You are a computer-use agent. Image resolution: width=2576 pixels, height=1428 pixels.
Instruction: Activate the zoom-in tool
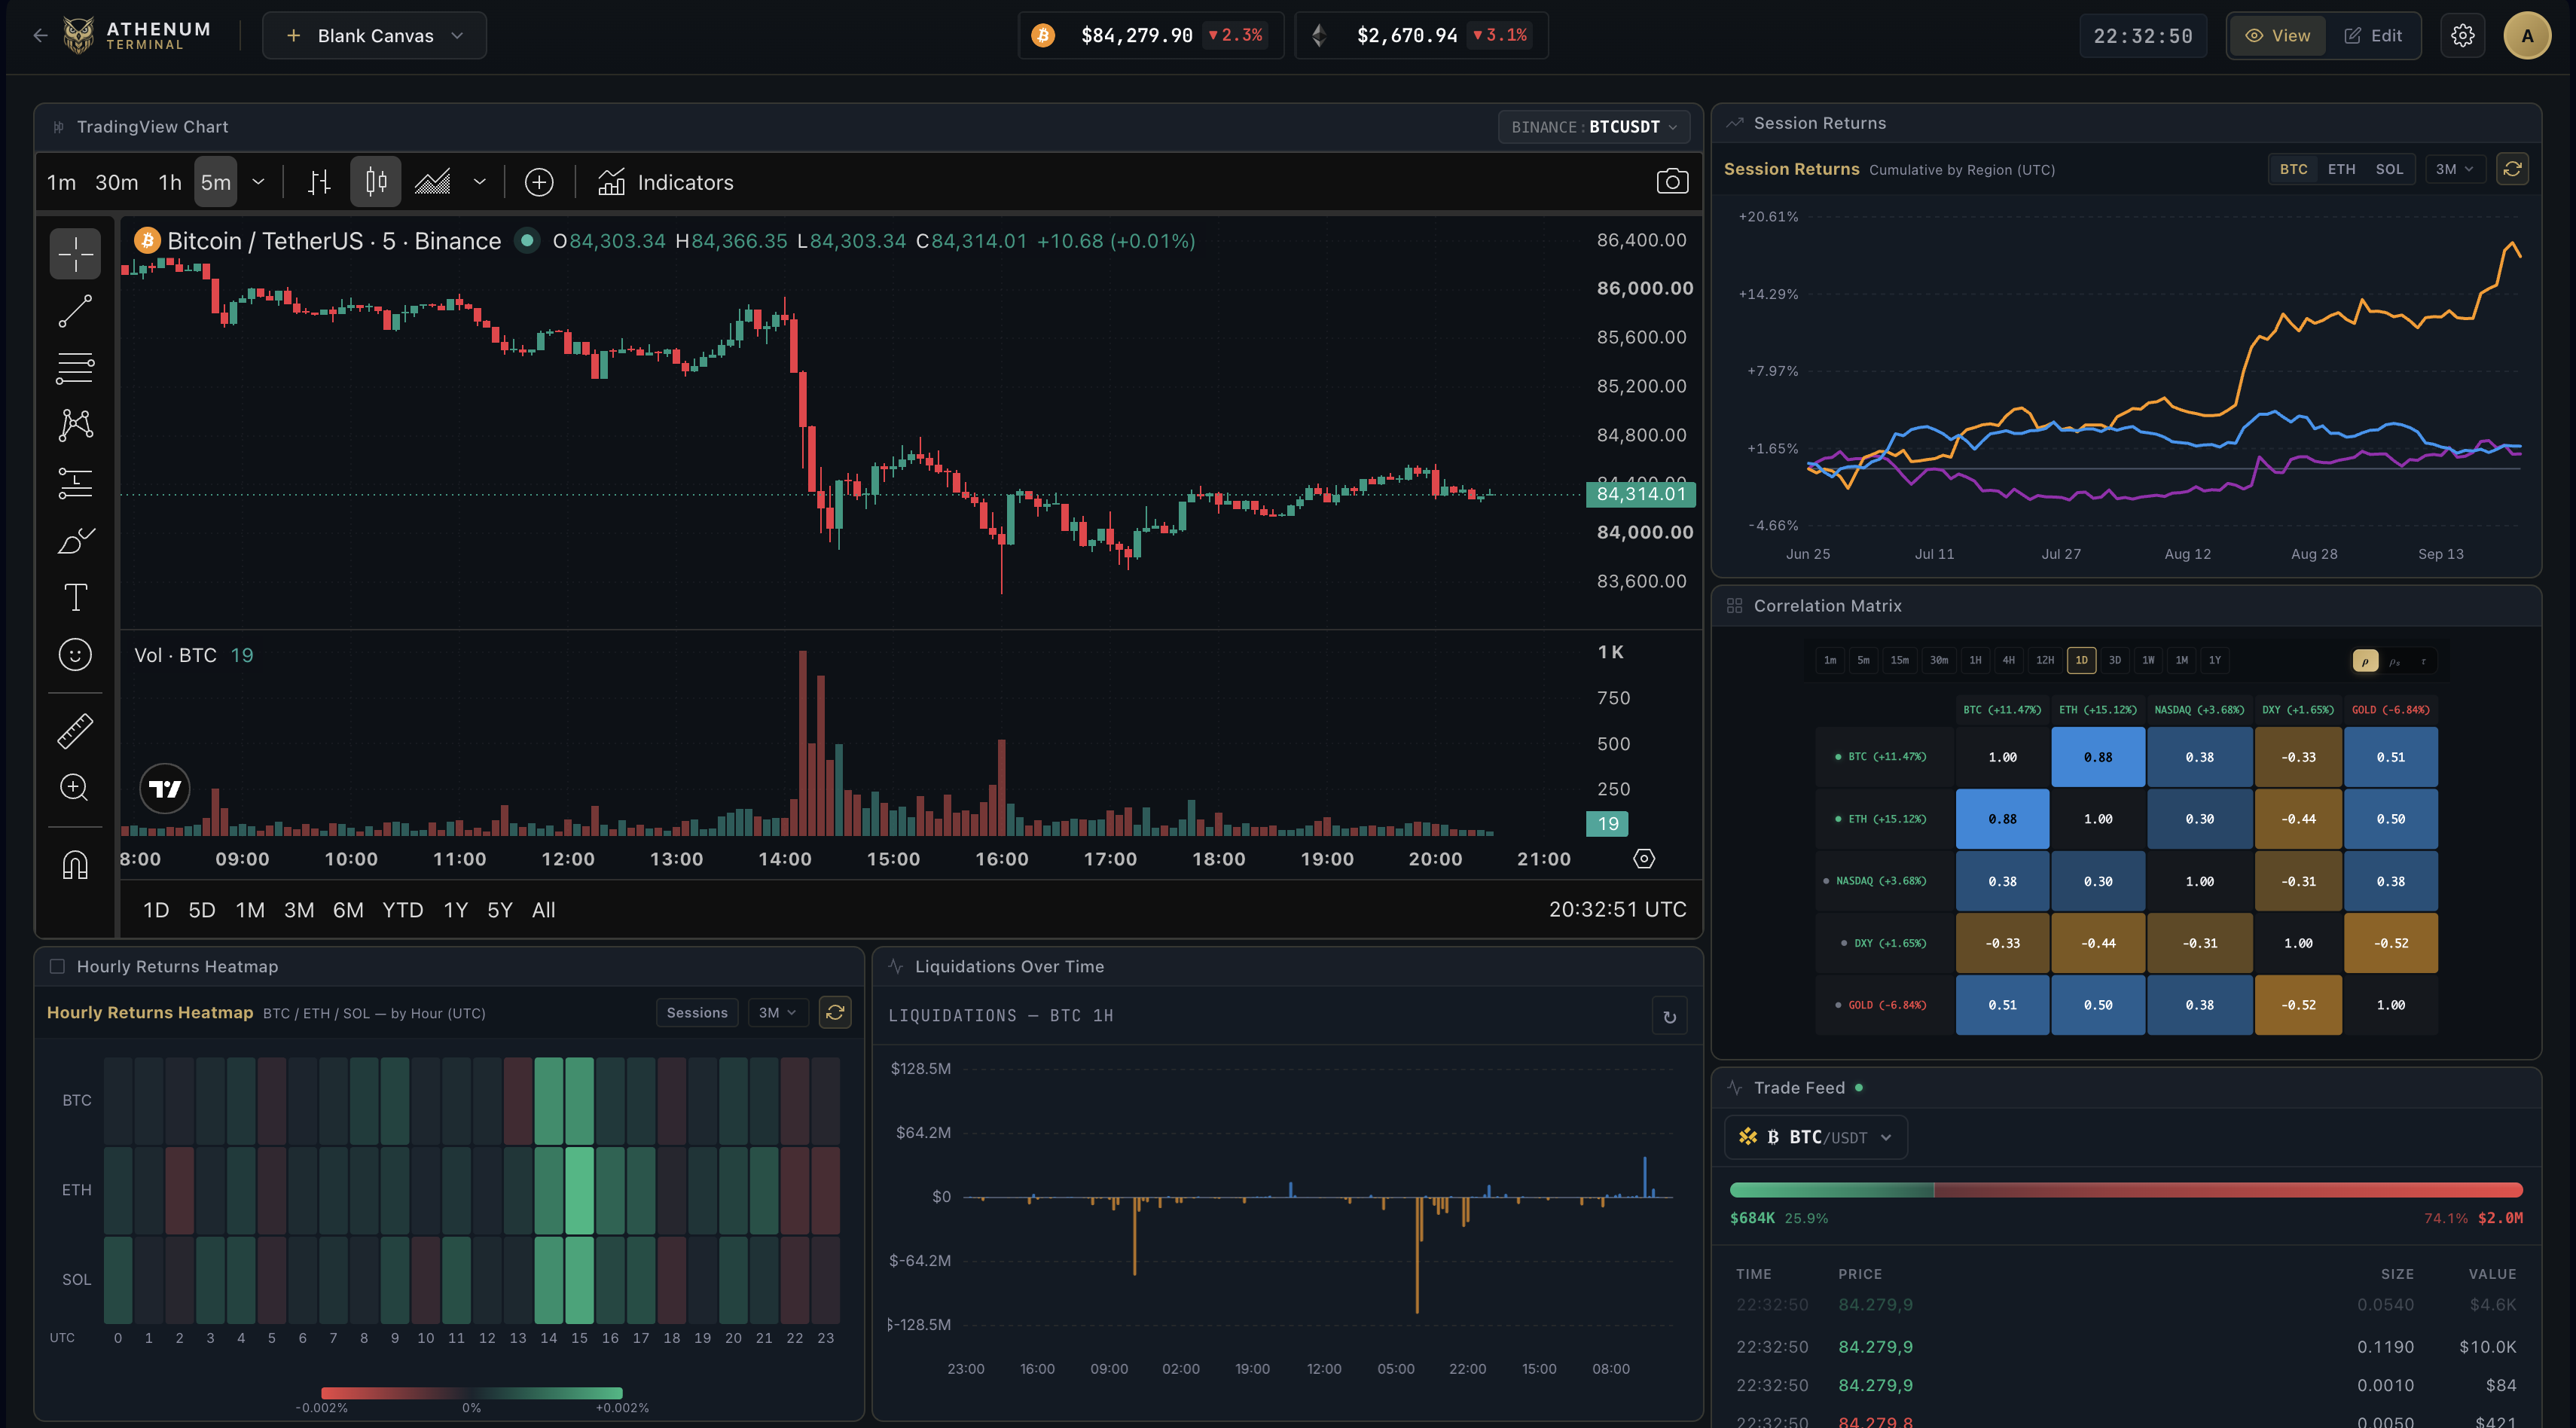click(x=75, y=788)
